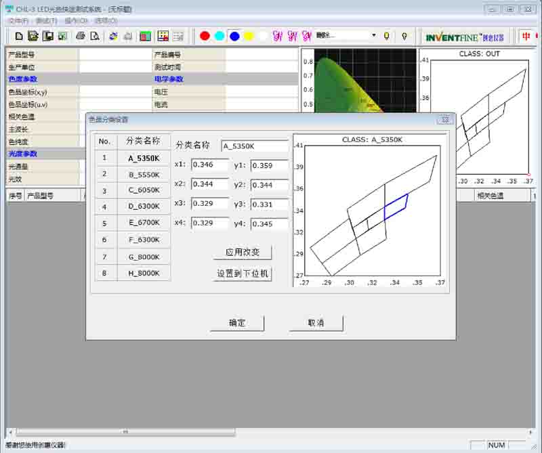Click the Print toolbar icon
This screenshot has height=453, width=542.
pos(81,36)
